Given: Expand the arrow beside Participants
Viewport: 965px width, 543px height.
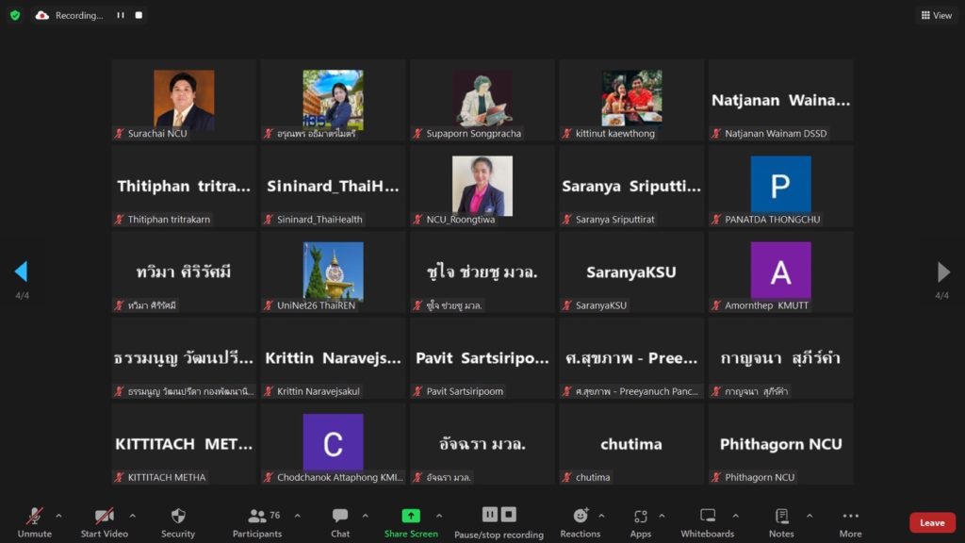Looking at the screenshot, I should point(298,516).
